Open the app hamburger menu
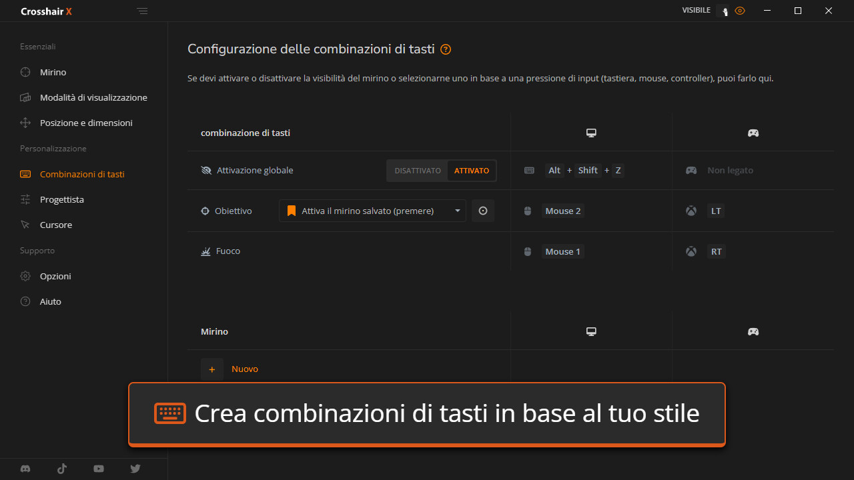Image resolution: width=854 pixels, height=480 pixels. (142, 11)
